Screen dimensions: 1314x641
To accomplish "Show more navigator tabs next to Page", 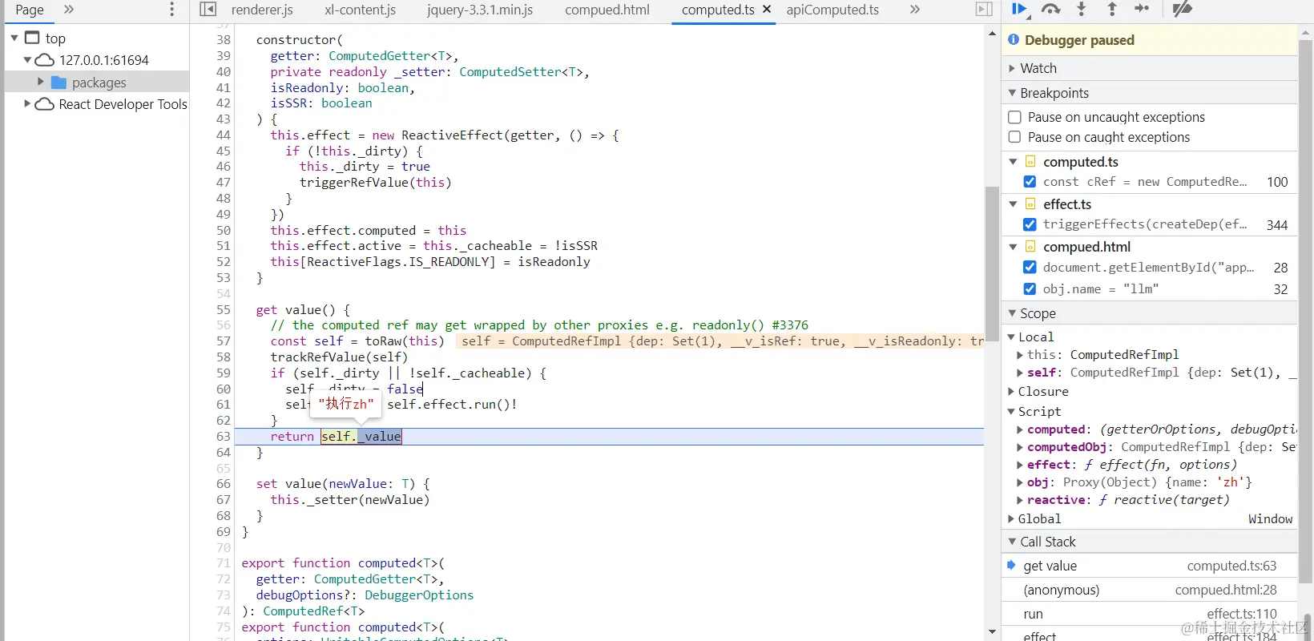I will tap(69, 10).
